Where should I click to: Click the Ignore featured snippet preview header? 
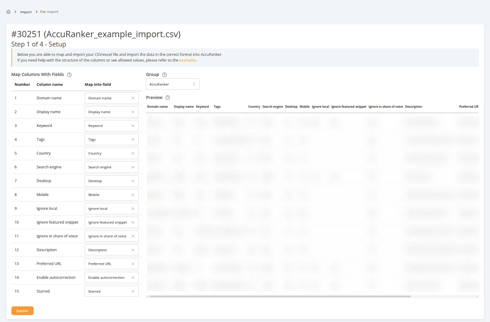pos(349,107)
